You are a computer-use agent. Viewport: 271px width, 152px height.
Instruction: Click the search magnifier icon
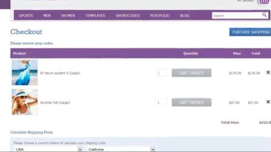coord(264,15)
